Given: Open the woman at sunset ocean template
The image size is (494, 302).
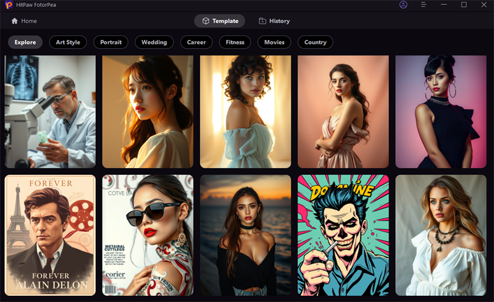Looking at the screenshot, I should click(x=245, y=235).
